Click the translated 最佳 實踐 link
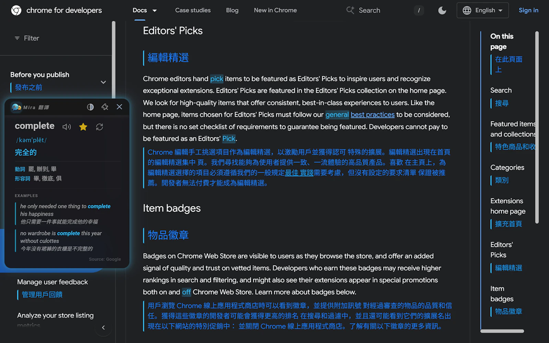 [299, 173]
